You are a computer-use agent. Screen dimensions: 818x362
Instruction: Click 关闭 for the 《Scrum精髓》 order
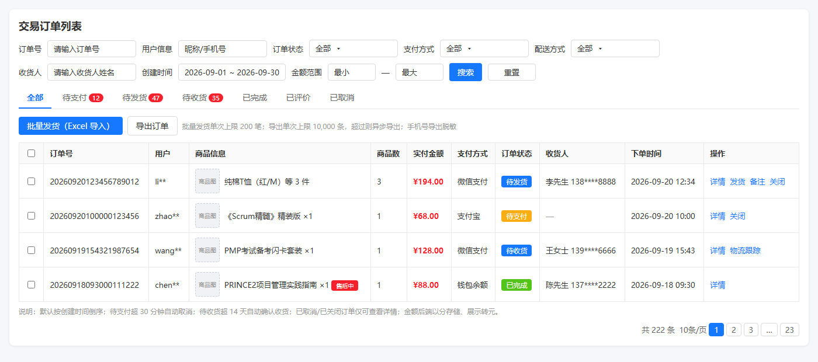click(x=737, y=216)
